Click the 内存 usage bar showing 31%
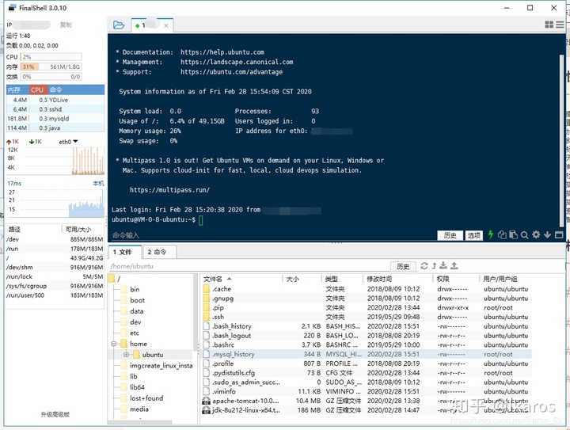This screenshot has height=430, width=570. (x=51, y=67)
